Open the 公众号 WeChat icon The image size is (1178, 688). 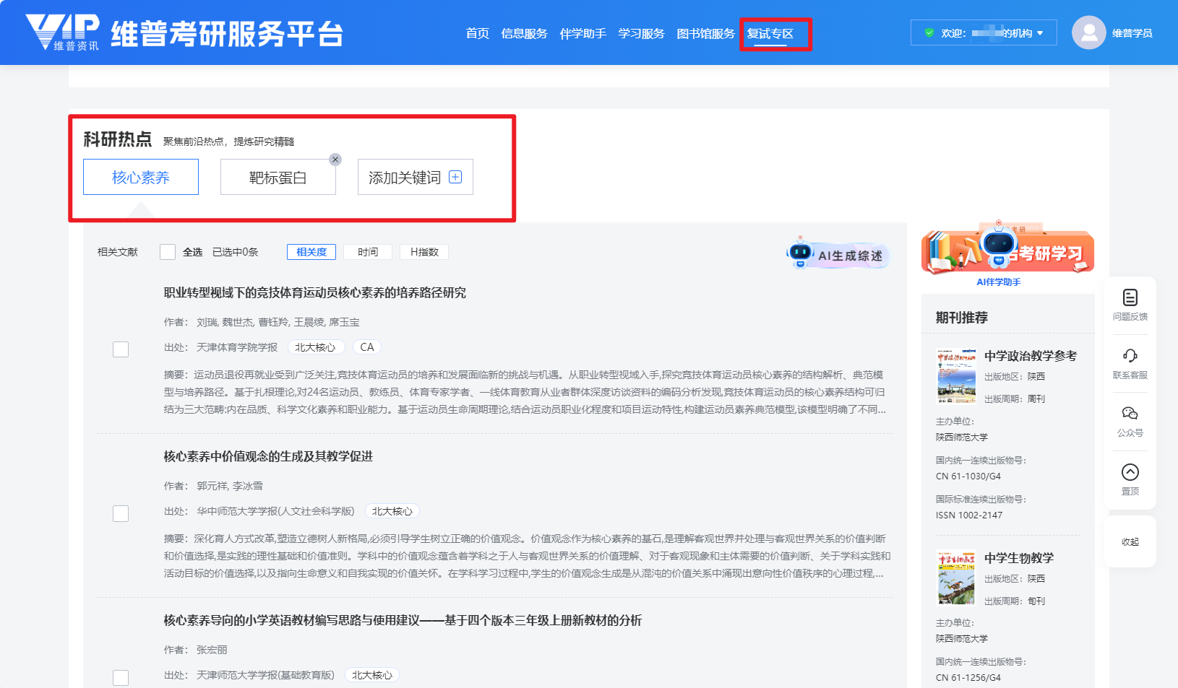point(1130,414)
